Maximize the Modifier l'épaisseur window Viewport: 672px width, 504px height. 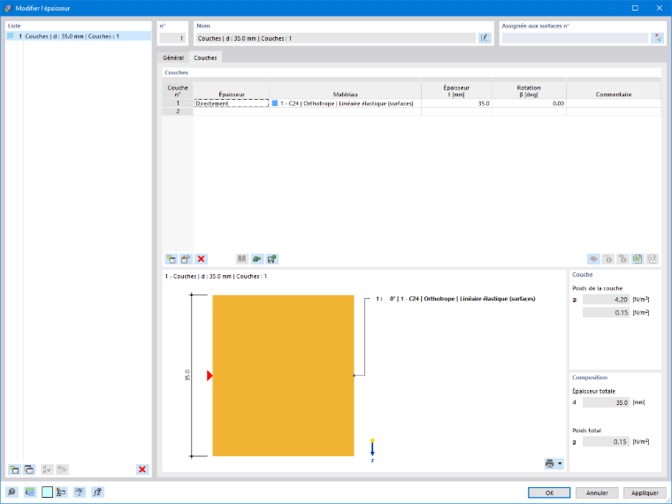(635, 8)
